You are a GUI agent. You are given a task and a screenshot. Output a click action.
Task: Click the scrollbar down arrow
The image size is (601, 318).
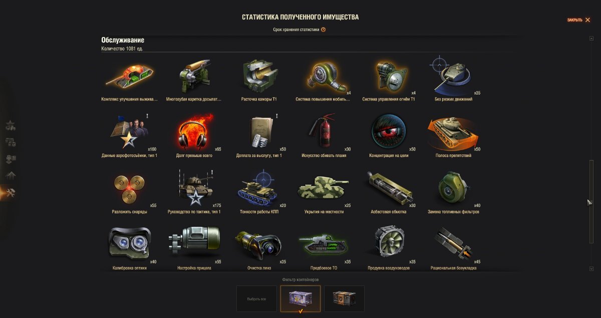click(x=591, y=268)
